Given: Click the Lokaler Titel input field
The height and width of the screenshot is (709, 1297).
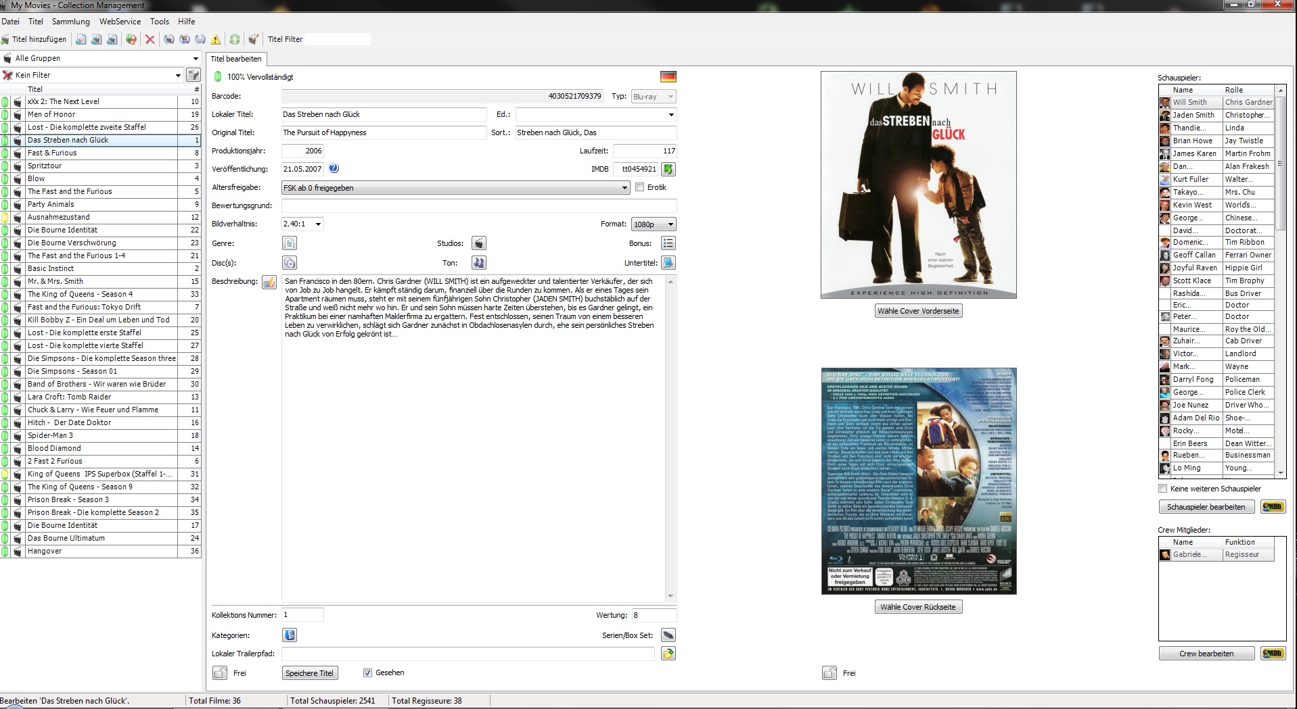Looking at the screenshot, I should [x=384, y=114].
